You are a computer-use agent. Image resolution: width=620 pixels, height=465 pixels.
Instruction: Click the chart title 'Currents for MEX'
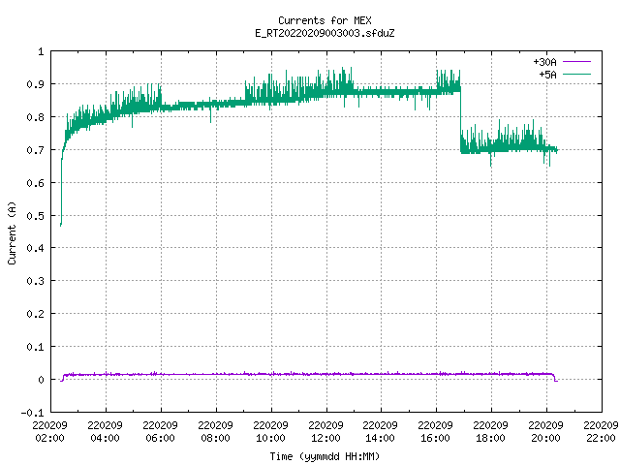coord(325,20)
